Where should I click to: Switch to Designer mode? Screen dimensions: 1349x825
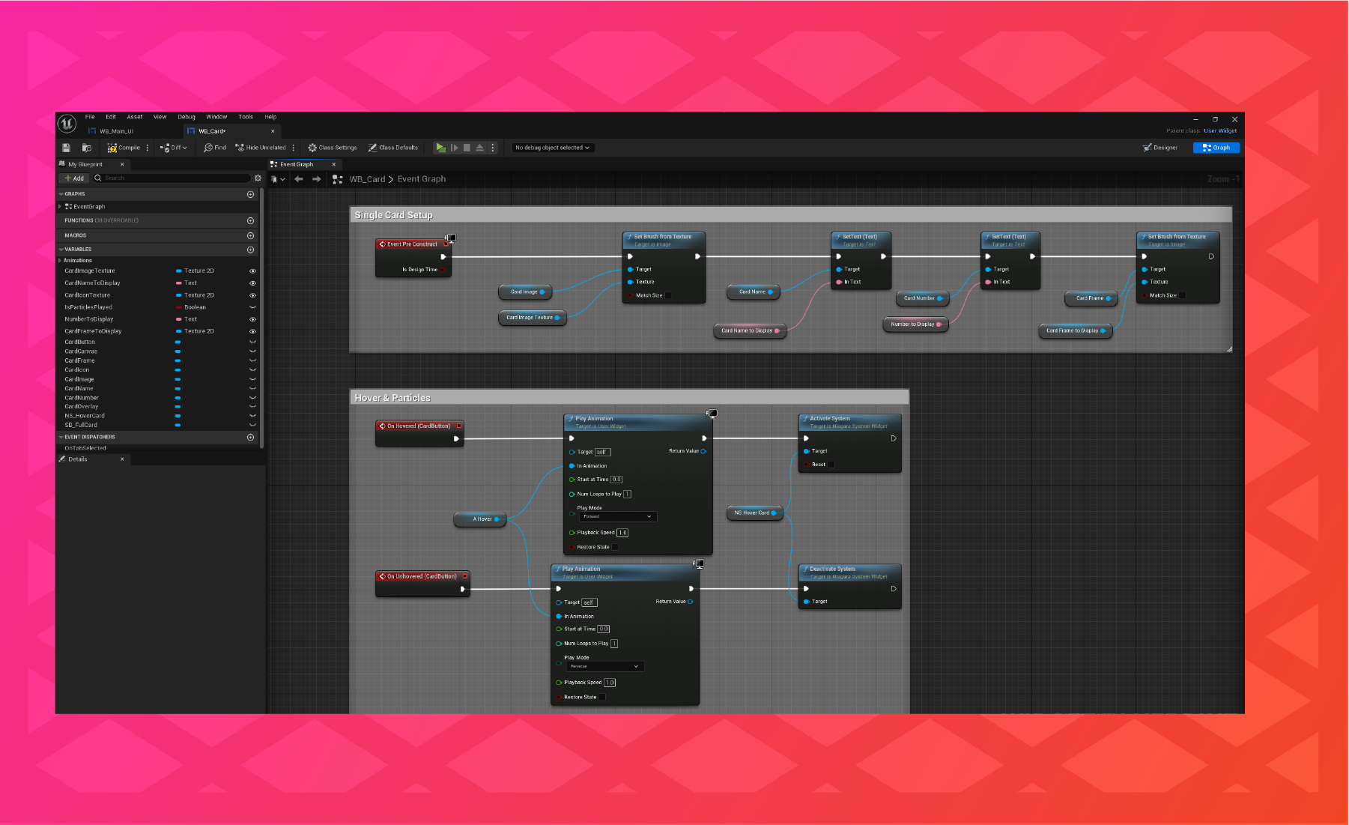(x=1160, y=148)
